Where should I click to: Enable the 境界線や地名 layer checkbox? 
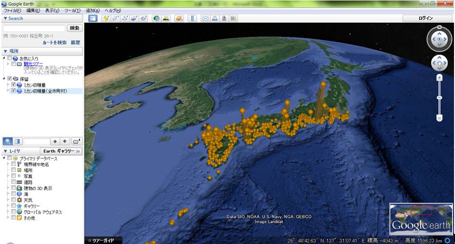coord(13,164)
